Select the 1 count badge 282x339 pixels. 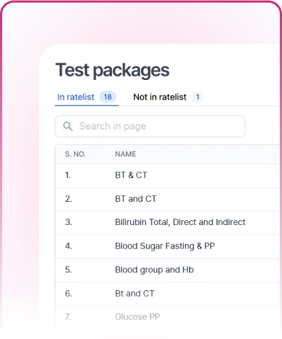pyautogui.click(x=198, y=97)
